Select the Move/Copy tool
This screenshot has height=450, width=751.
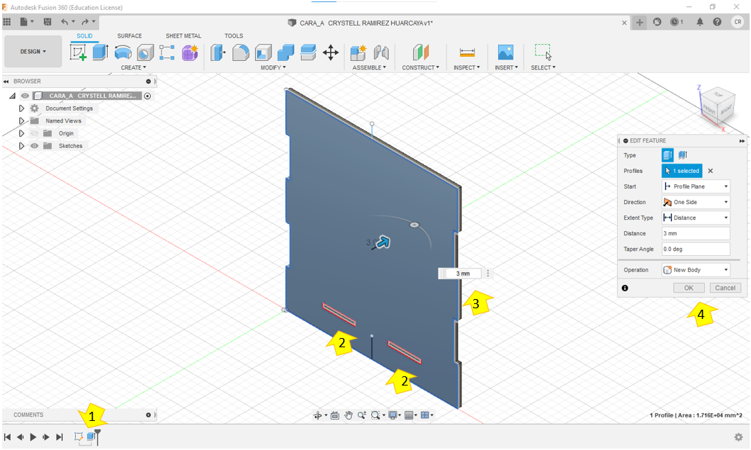pos(330,52)
